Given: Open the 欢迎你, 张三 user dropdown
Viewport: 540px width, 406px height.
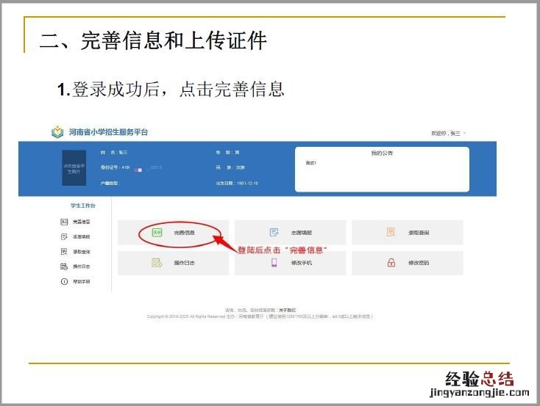Looking at the screenshot, I should (x=448, y=133).
